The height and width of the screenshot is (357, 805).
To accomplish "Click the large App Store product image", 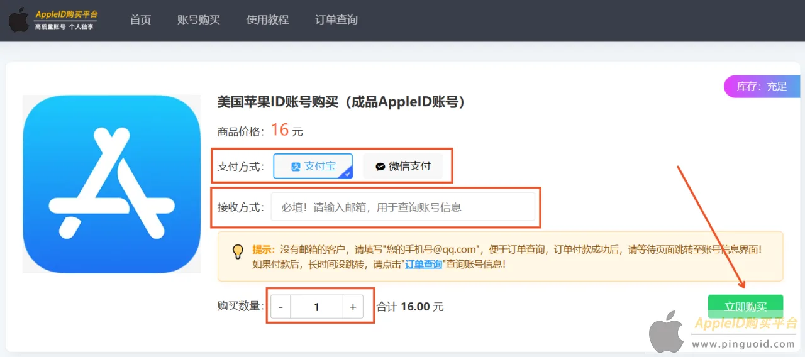I will tap(111, 184).
